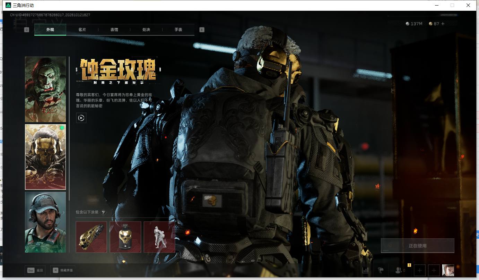
Task: Click the E key next-tab hint
Action: [202, 30]
